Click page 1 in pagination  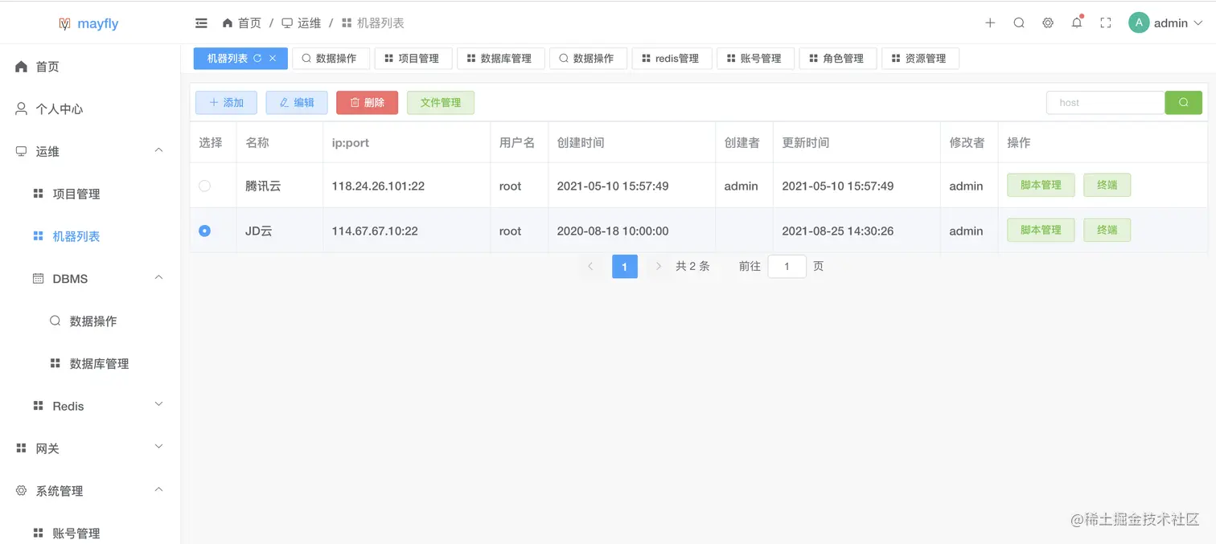(x=625, y=266)
